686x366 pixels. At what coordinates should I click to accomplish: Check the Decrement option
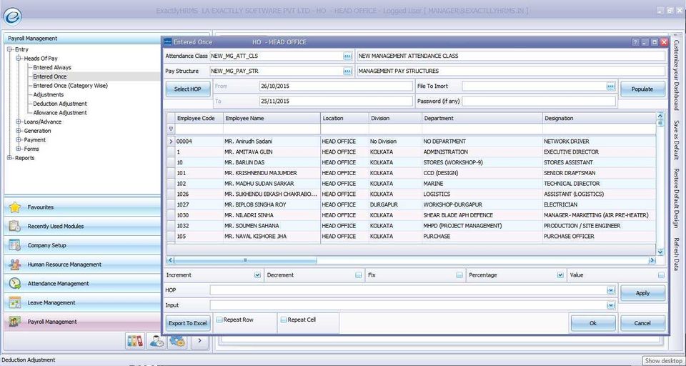click(x=359, y=275)
